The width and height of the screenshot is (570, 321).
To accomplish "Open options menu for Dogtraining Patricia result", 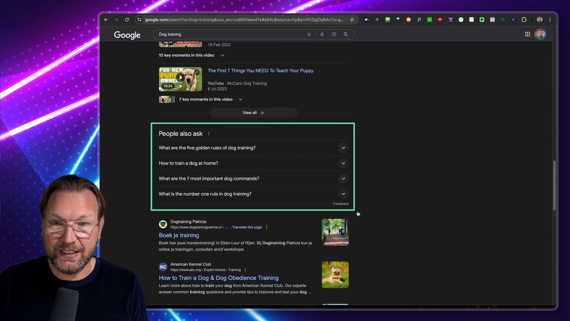I will click(267, 227).
